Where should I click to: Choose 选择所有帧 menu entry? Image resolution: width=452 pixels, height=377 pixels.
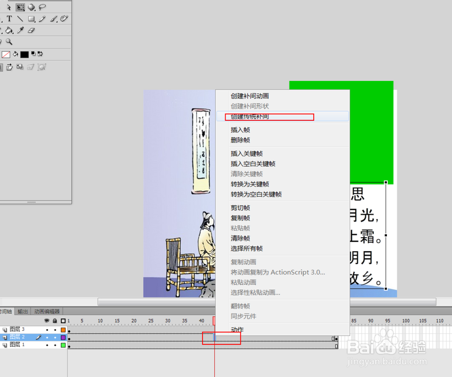[282, 248]
